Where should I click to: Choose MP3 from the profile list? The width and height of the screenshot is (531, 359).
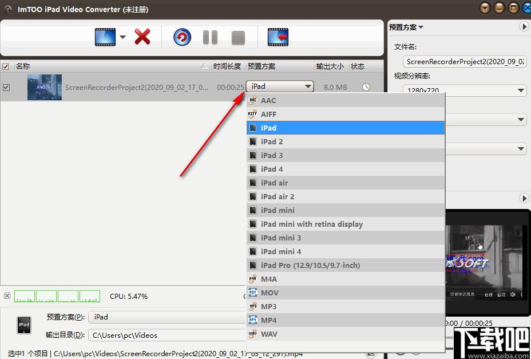[x=346, y=306]
